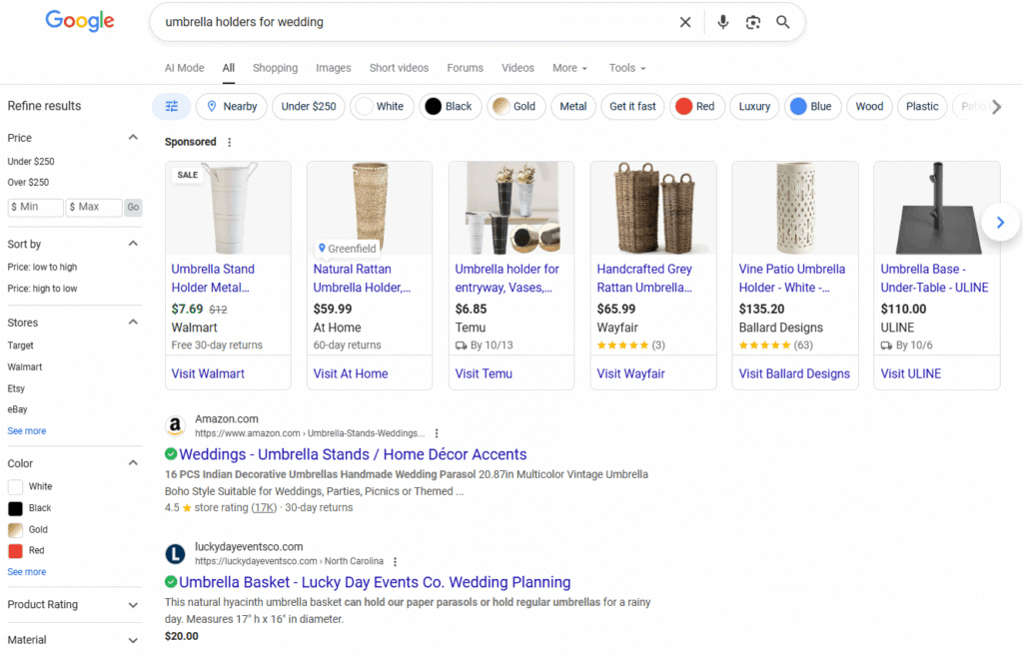Open the filter settings icon beside Nearby
The width and height of the screenshot is (1023, 656).
(171, 106)
